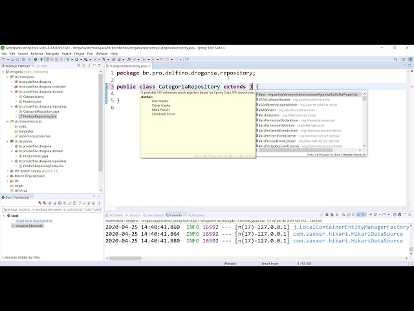This screenshot has width=414, height=311.
Task: Click the stop square icon in Boot Dashboard
Action: [50, 203]
